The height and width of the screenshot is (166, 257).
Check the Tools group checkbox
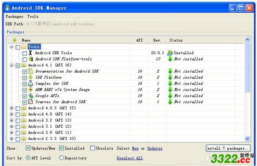tap(18, 47)
